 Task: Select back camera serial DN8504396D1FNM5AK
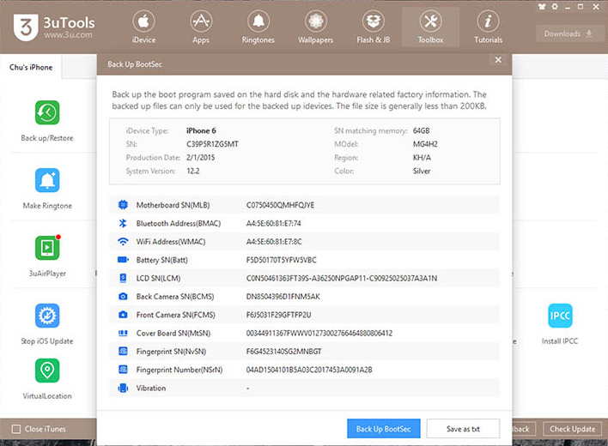[x=283, y=297]
